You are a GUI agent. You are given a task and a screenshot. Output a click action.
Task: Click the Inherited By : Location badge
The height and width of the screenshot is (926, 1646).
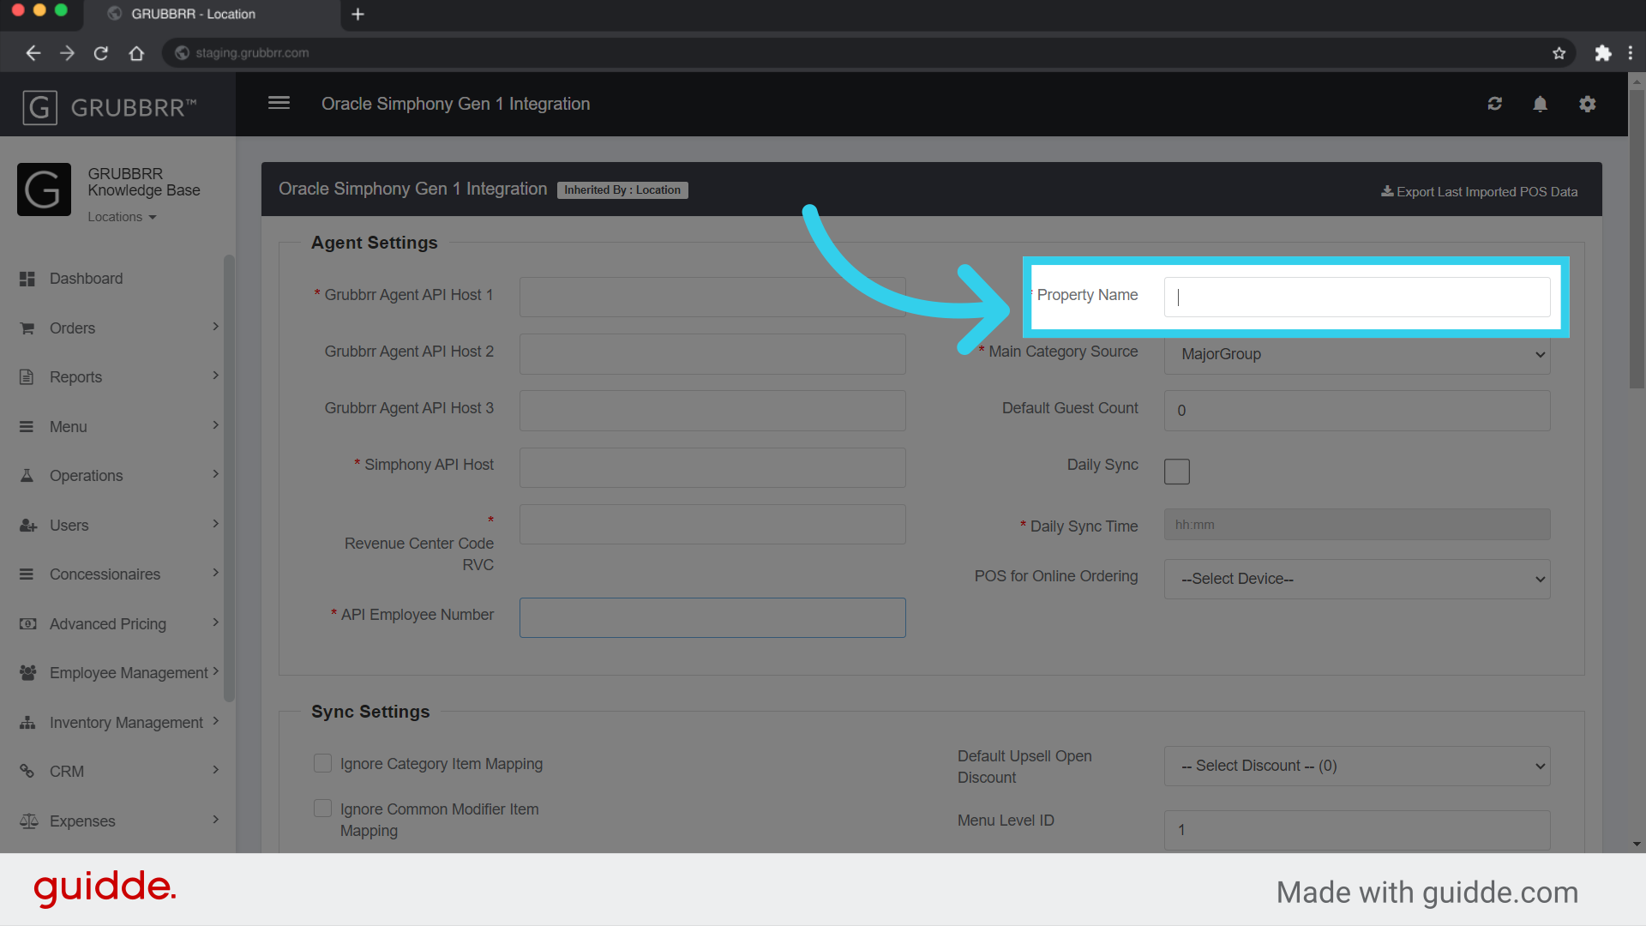[622, 190]
